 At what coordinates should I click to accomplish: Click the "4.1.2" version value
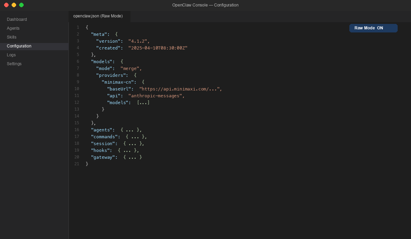138,41
